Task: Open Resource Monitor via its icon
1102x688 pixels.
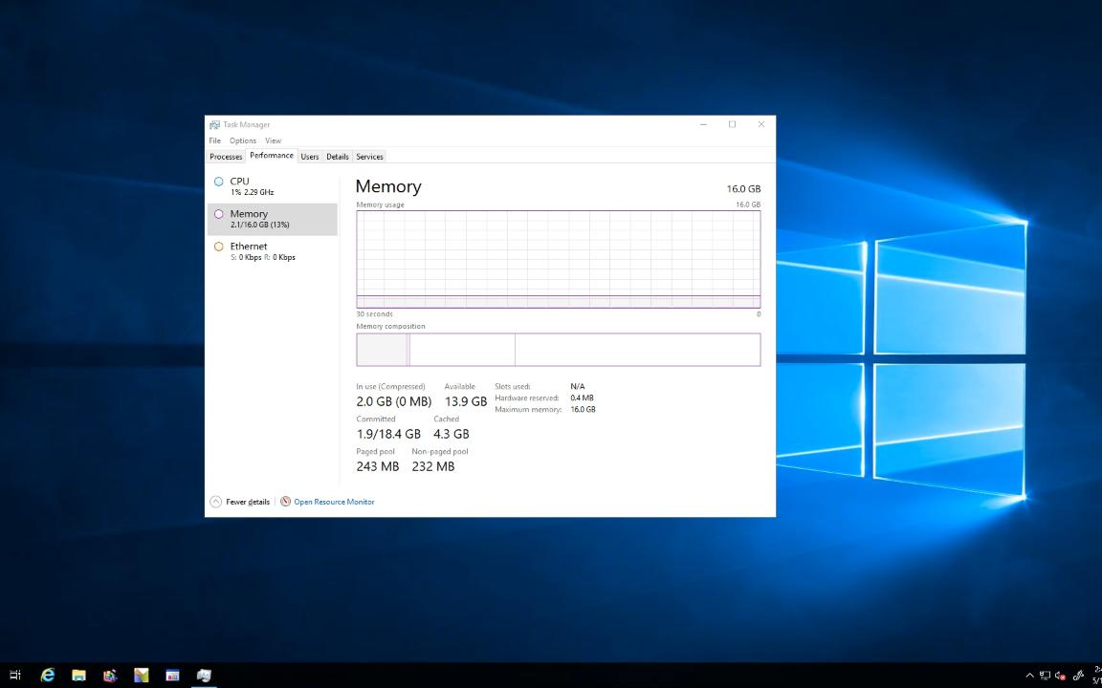Action: (x=285, y=501)
